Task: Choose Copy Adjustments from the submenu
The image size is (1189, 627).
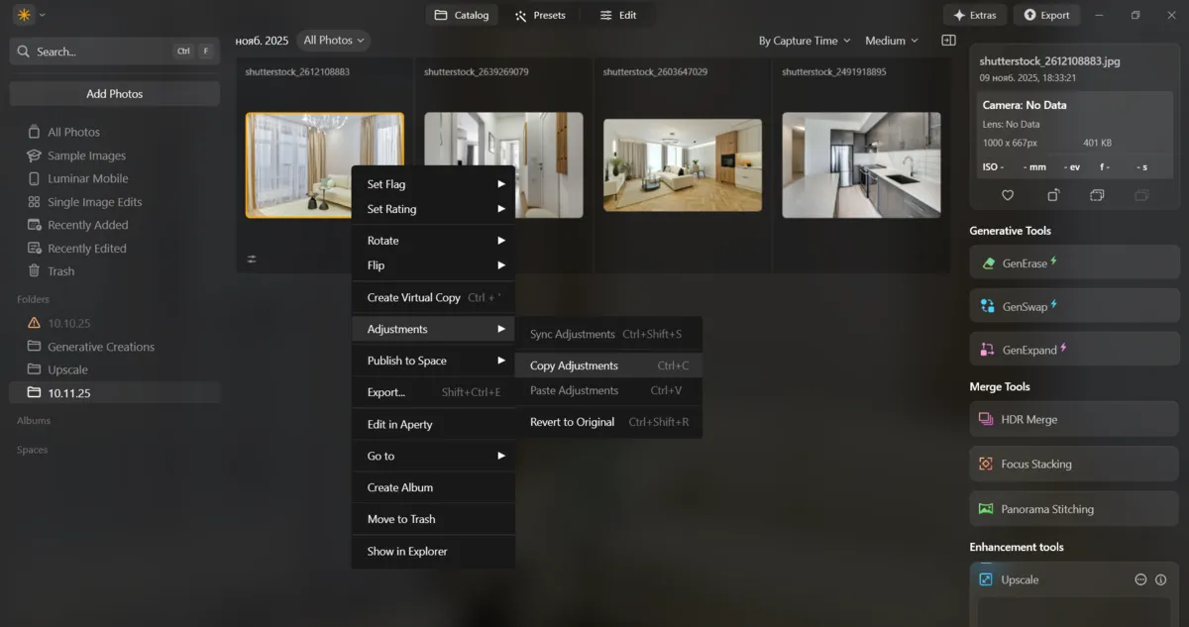Action: click(575, 365)
